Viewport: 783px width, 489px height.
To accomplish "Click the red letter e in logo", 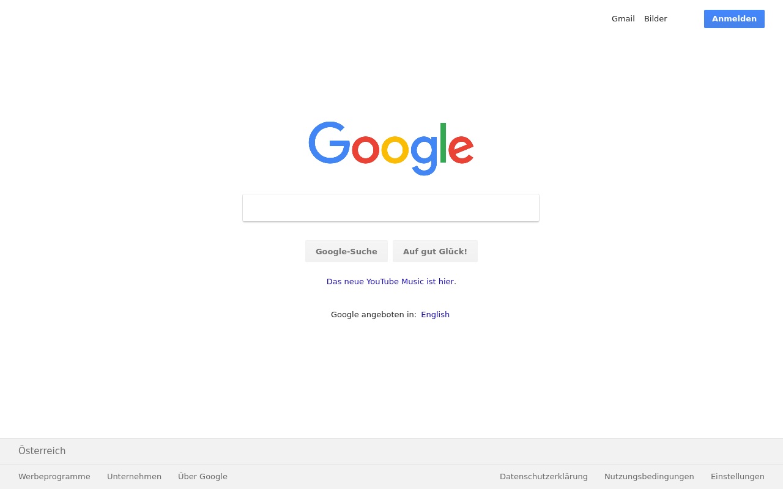I will 461,150.
